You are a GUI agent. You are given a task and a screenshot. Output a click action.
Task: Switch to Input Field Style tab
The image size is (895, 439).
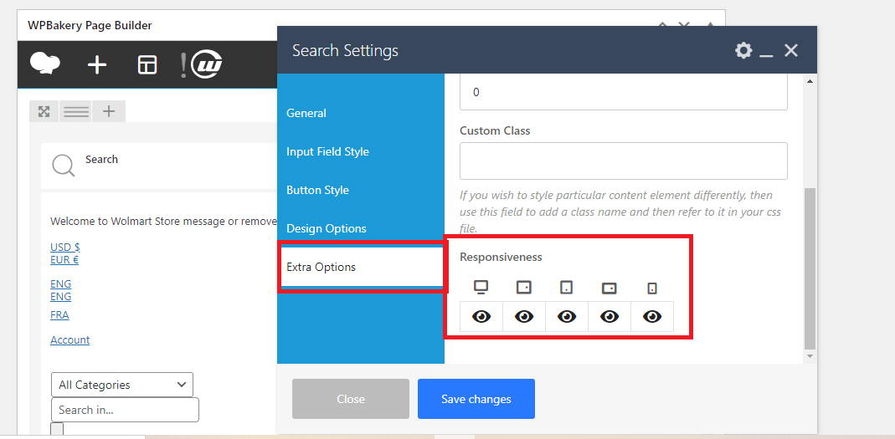coord(327,151)
